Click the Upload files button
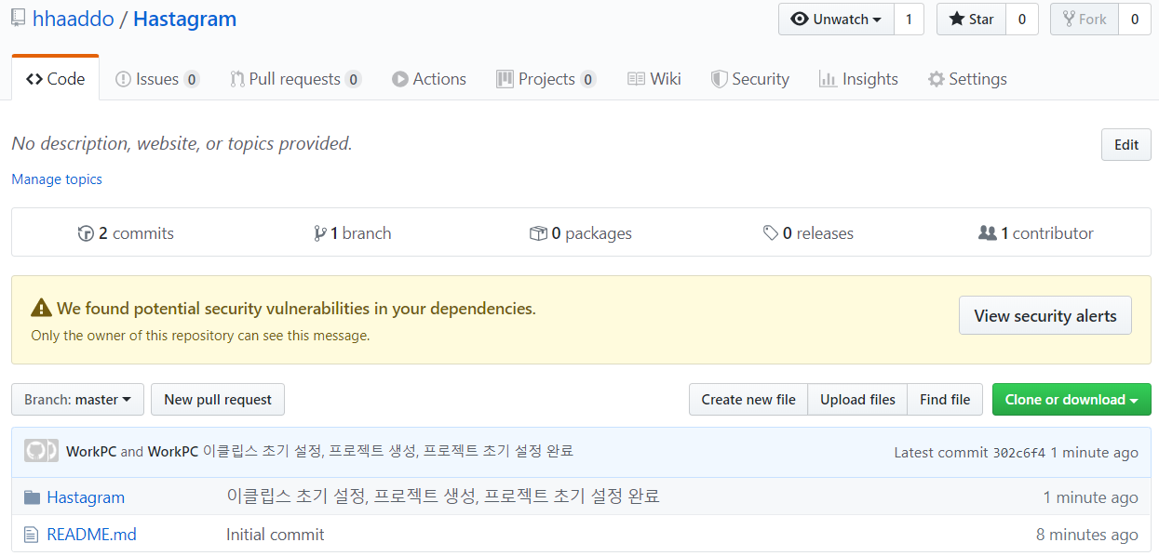This screenshot has height=556, width=1159. (857, 400)
